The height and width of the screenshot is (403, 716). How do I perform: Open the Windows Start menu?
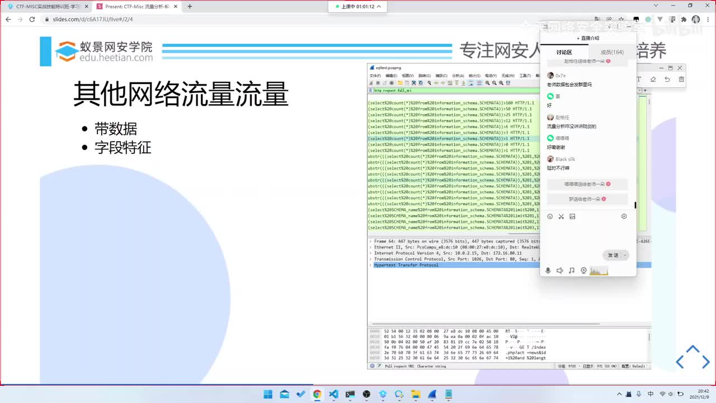pyautogui.click(x=268, y=394)
